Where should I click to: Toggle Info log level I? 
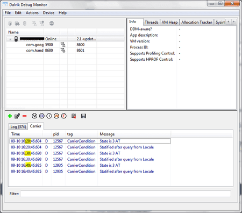[x=49, y=116]
